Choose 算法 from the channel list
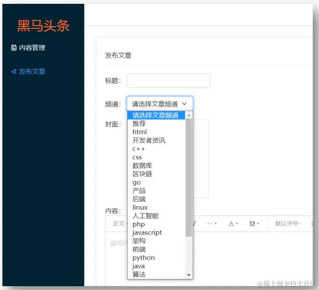The image size is (319, 290). pyautogui.click(x=156, y=275)
